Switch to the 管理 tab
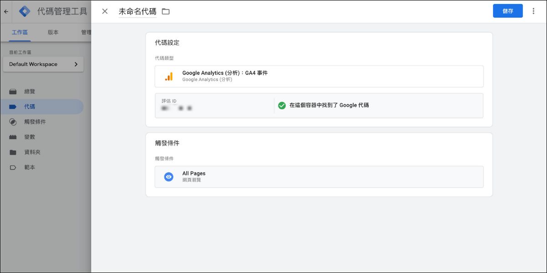Image resolution: width=547 pixels, height=273 pixels. 86,32
